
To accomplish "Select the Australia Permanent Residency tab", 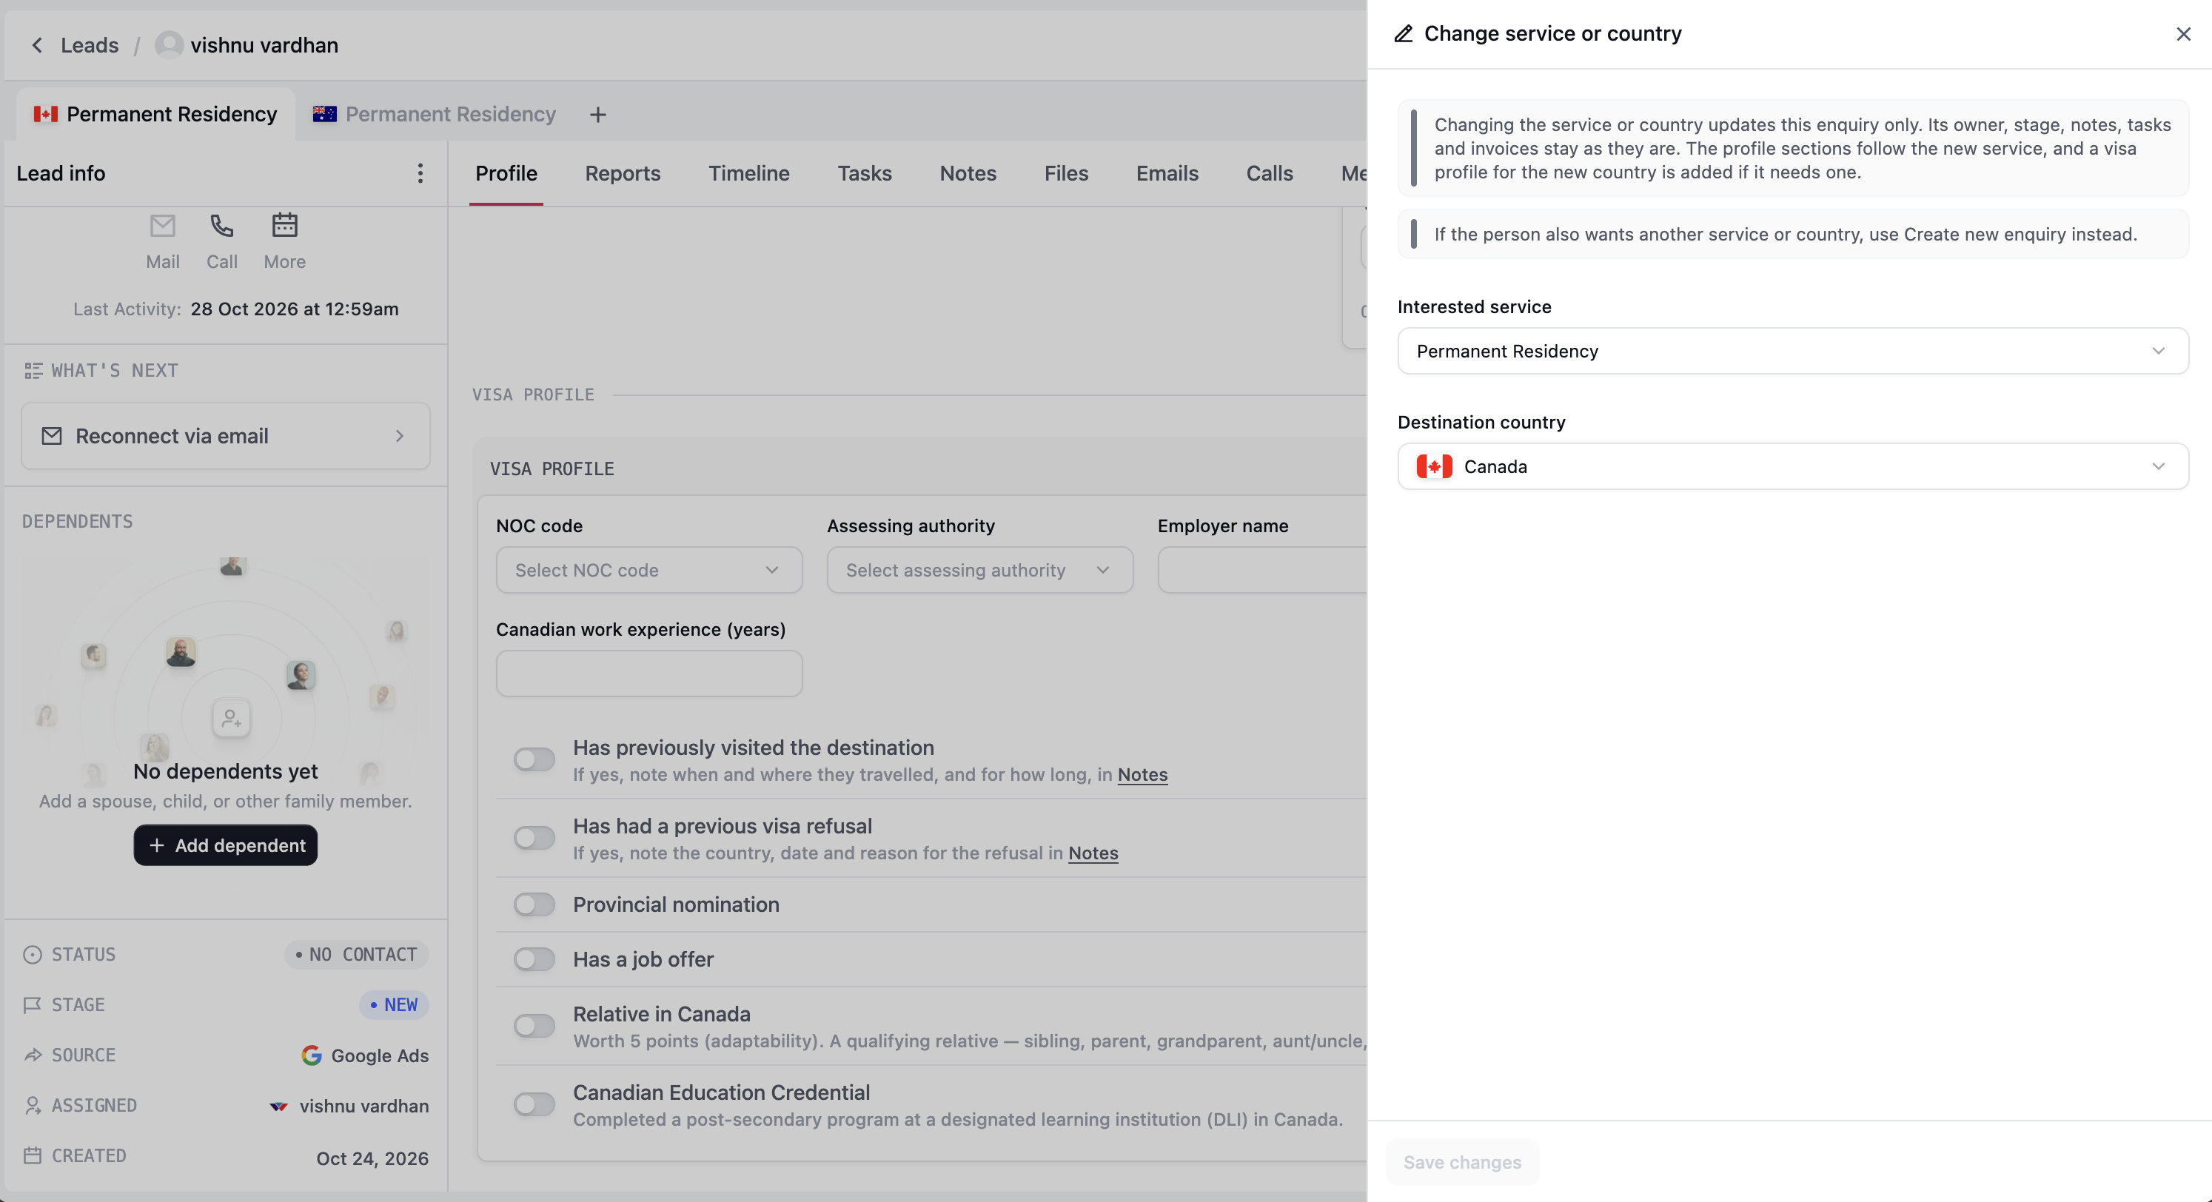I will tap(435, 114).
